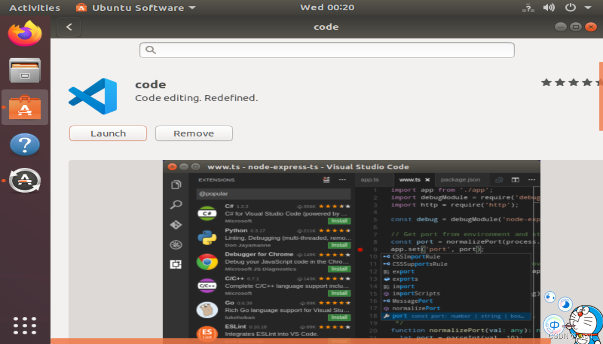Image resolution: width=603 pixels, height=344 pixels.
Task: Click Install for Debugger for Chrome
Action: point(339,269)
